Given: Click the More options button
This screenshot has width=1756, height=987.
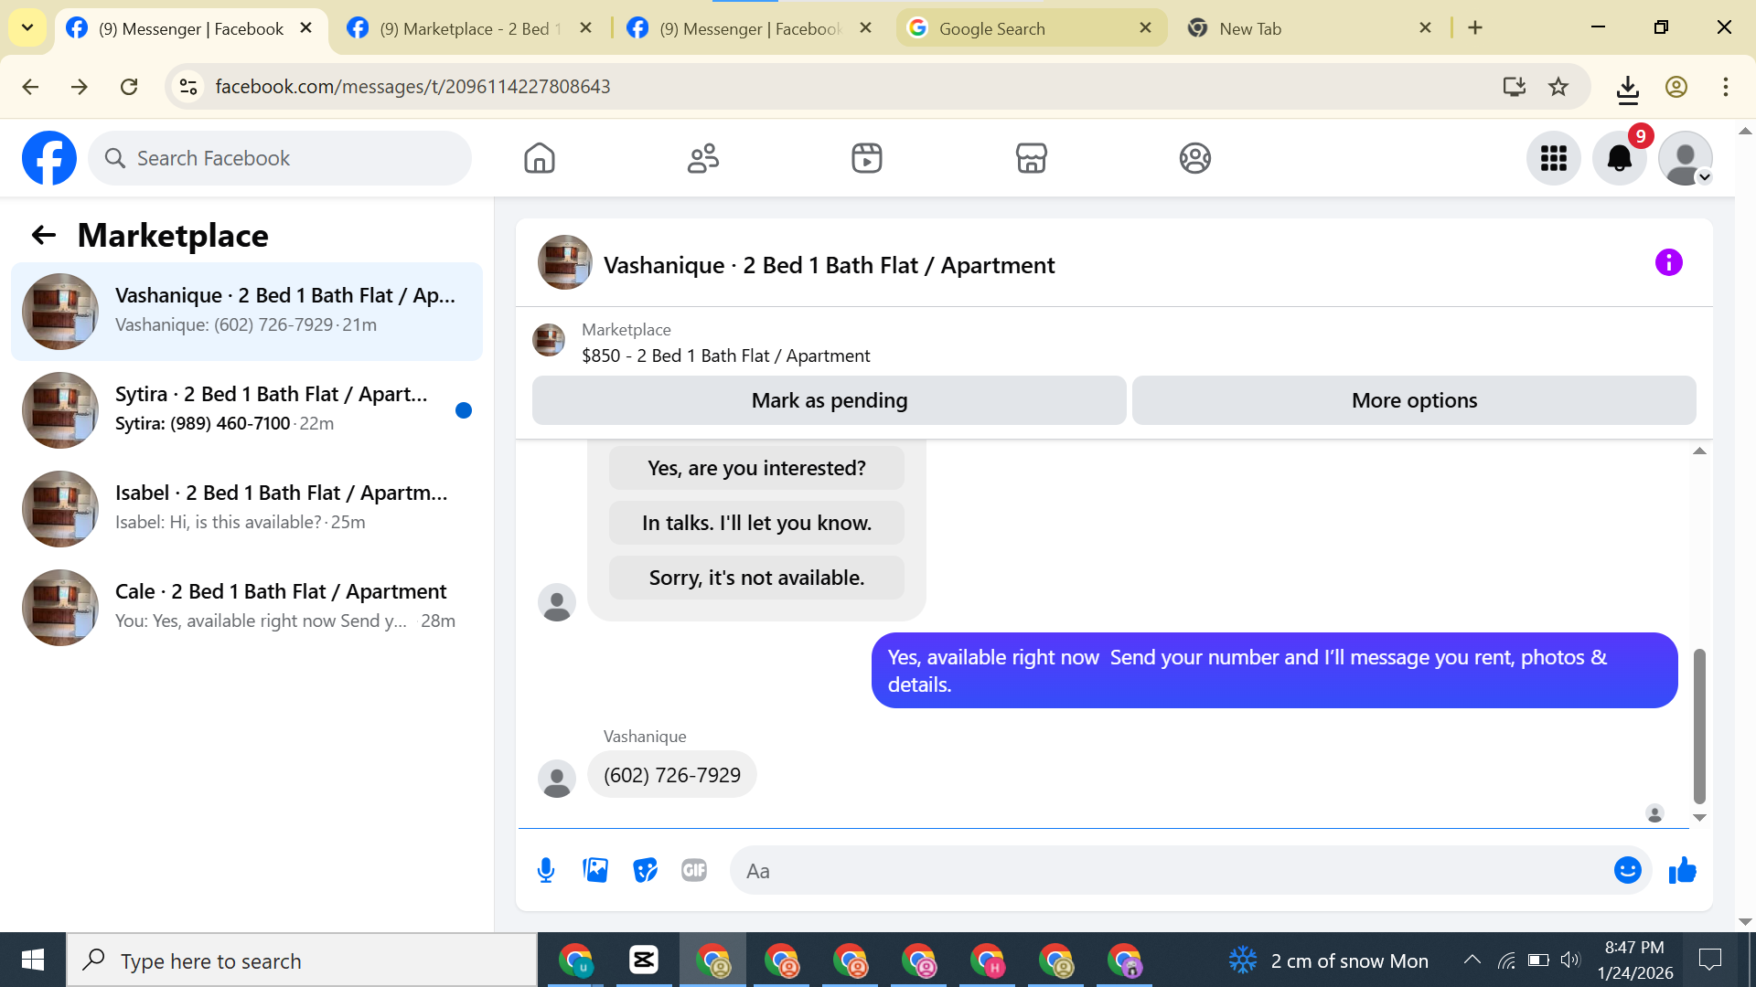Looking at the screenshot, I should click(x=1413, y=400).
